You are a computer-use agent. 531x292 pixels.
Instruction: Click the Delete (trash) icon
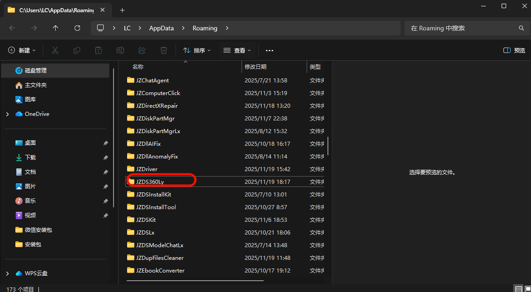tap(163, 50)
